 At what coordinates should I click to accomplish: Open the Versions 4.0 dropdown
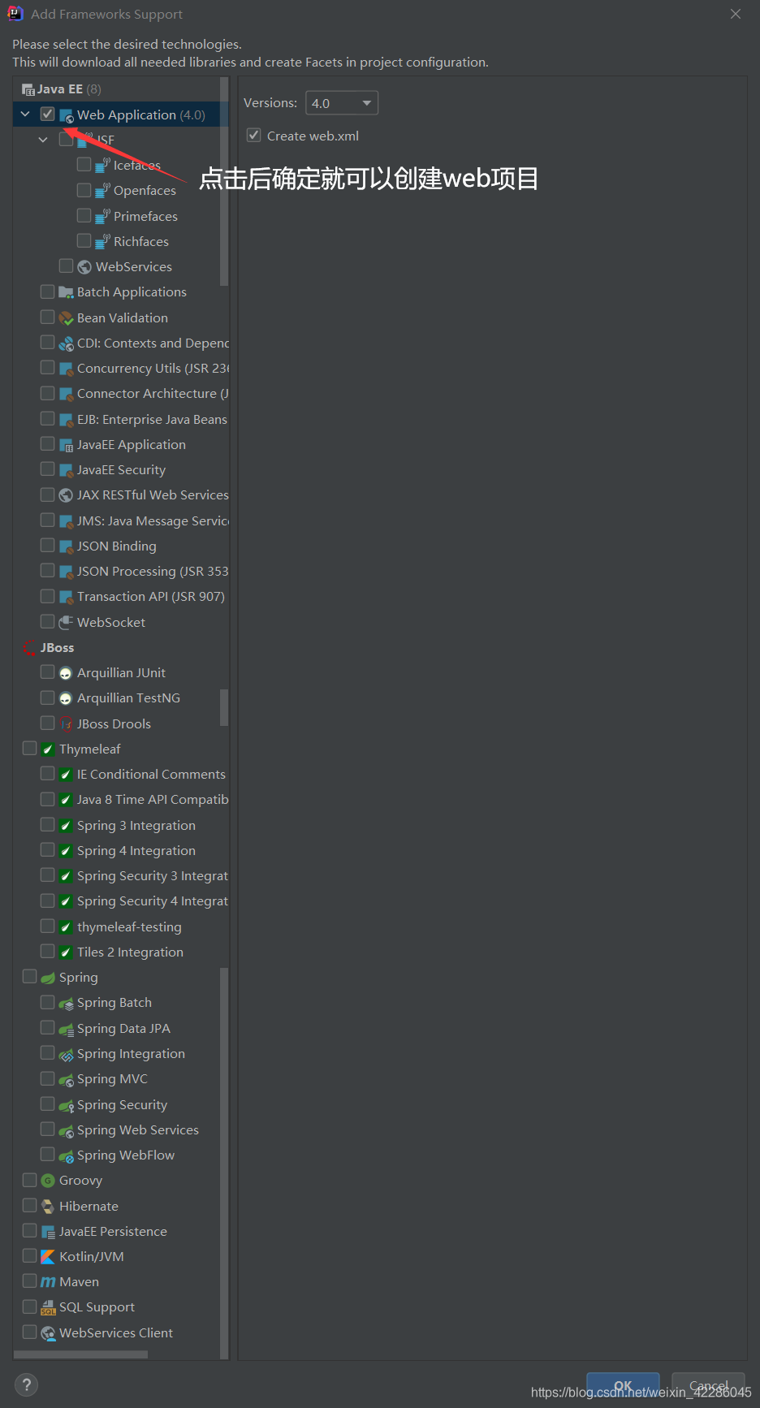342,103
